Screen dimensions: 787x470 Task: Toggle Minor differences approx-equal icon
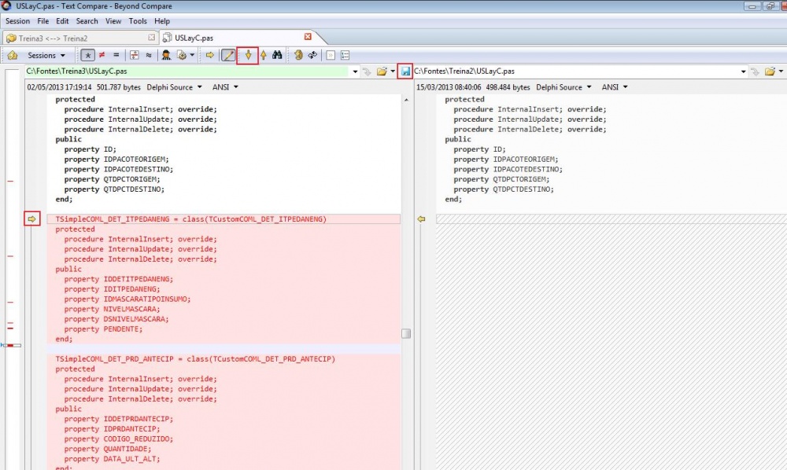click(149, 55)
